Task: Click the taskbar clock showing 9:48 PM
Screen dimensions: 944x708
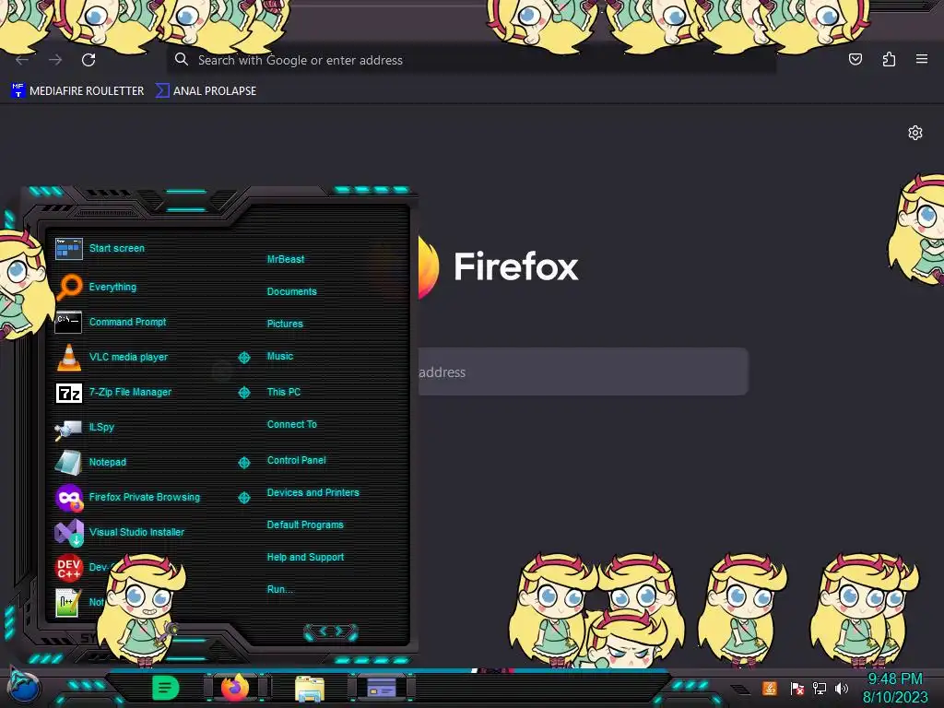Action: click(x=895, y=688)
